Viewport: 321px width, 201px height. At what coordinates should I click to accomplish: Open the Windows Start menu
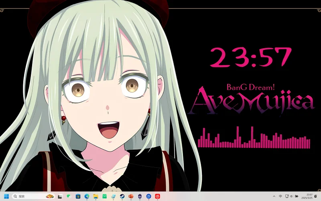[x=6, y=196]
